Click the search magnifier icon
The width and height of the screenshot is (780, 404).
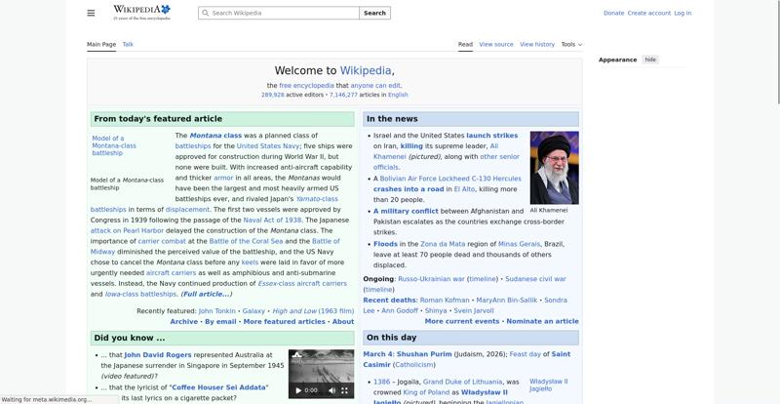205,14
